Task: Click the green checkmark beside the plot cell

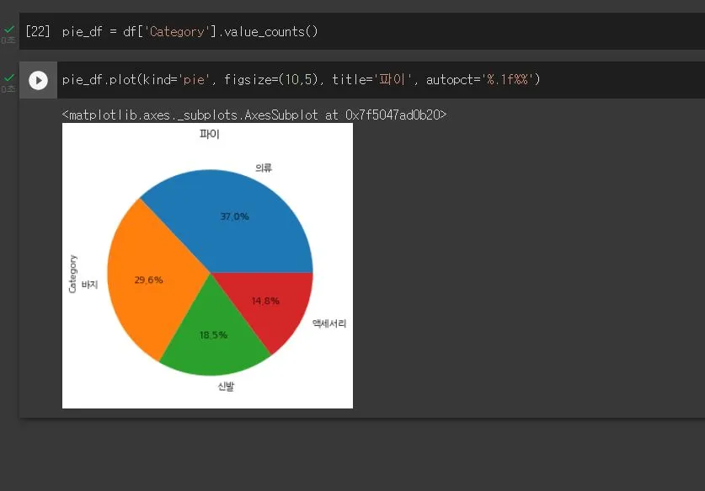Action: click(9, 78)
